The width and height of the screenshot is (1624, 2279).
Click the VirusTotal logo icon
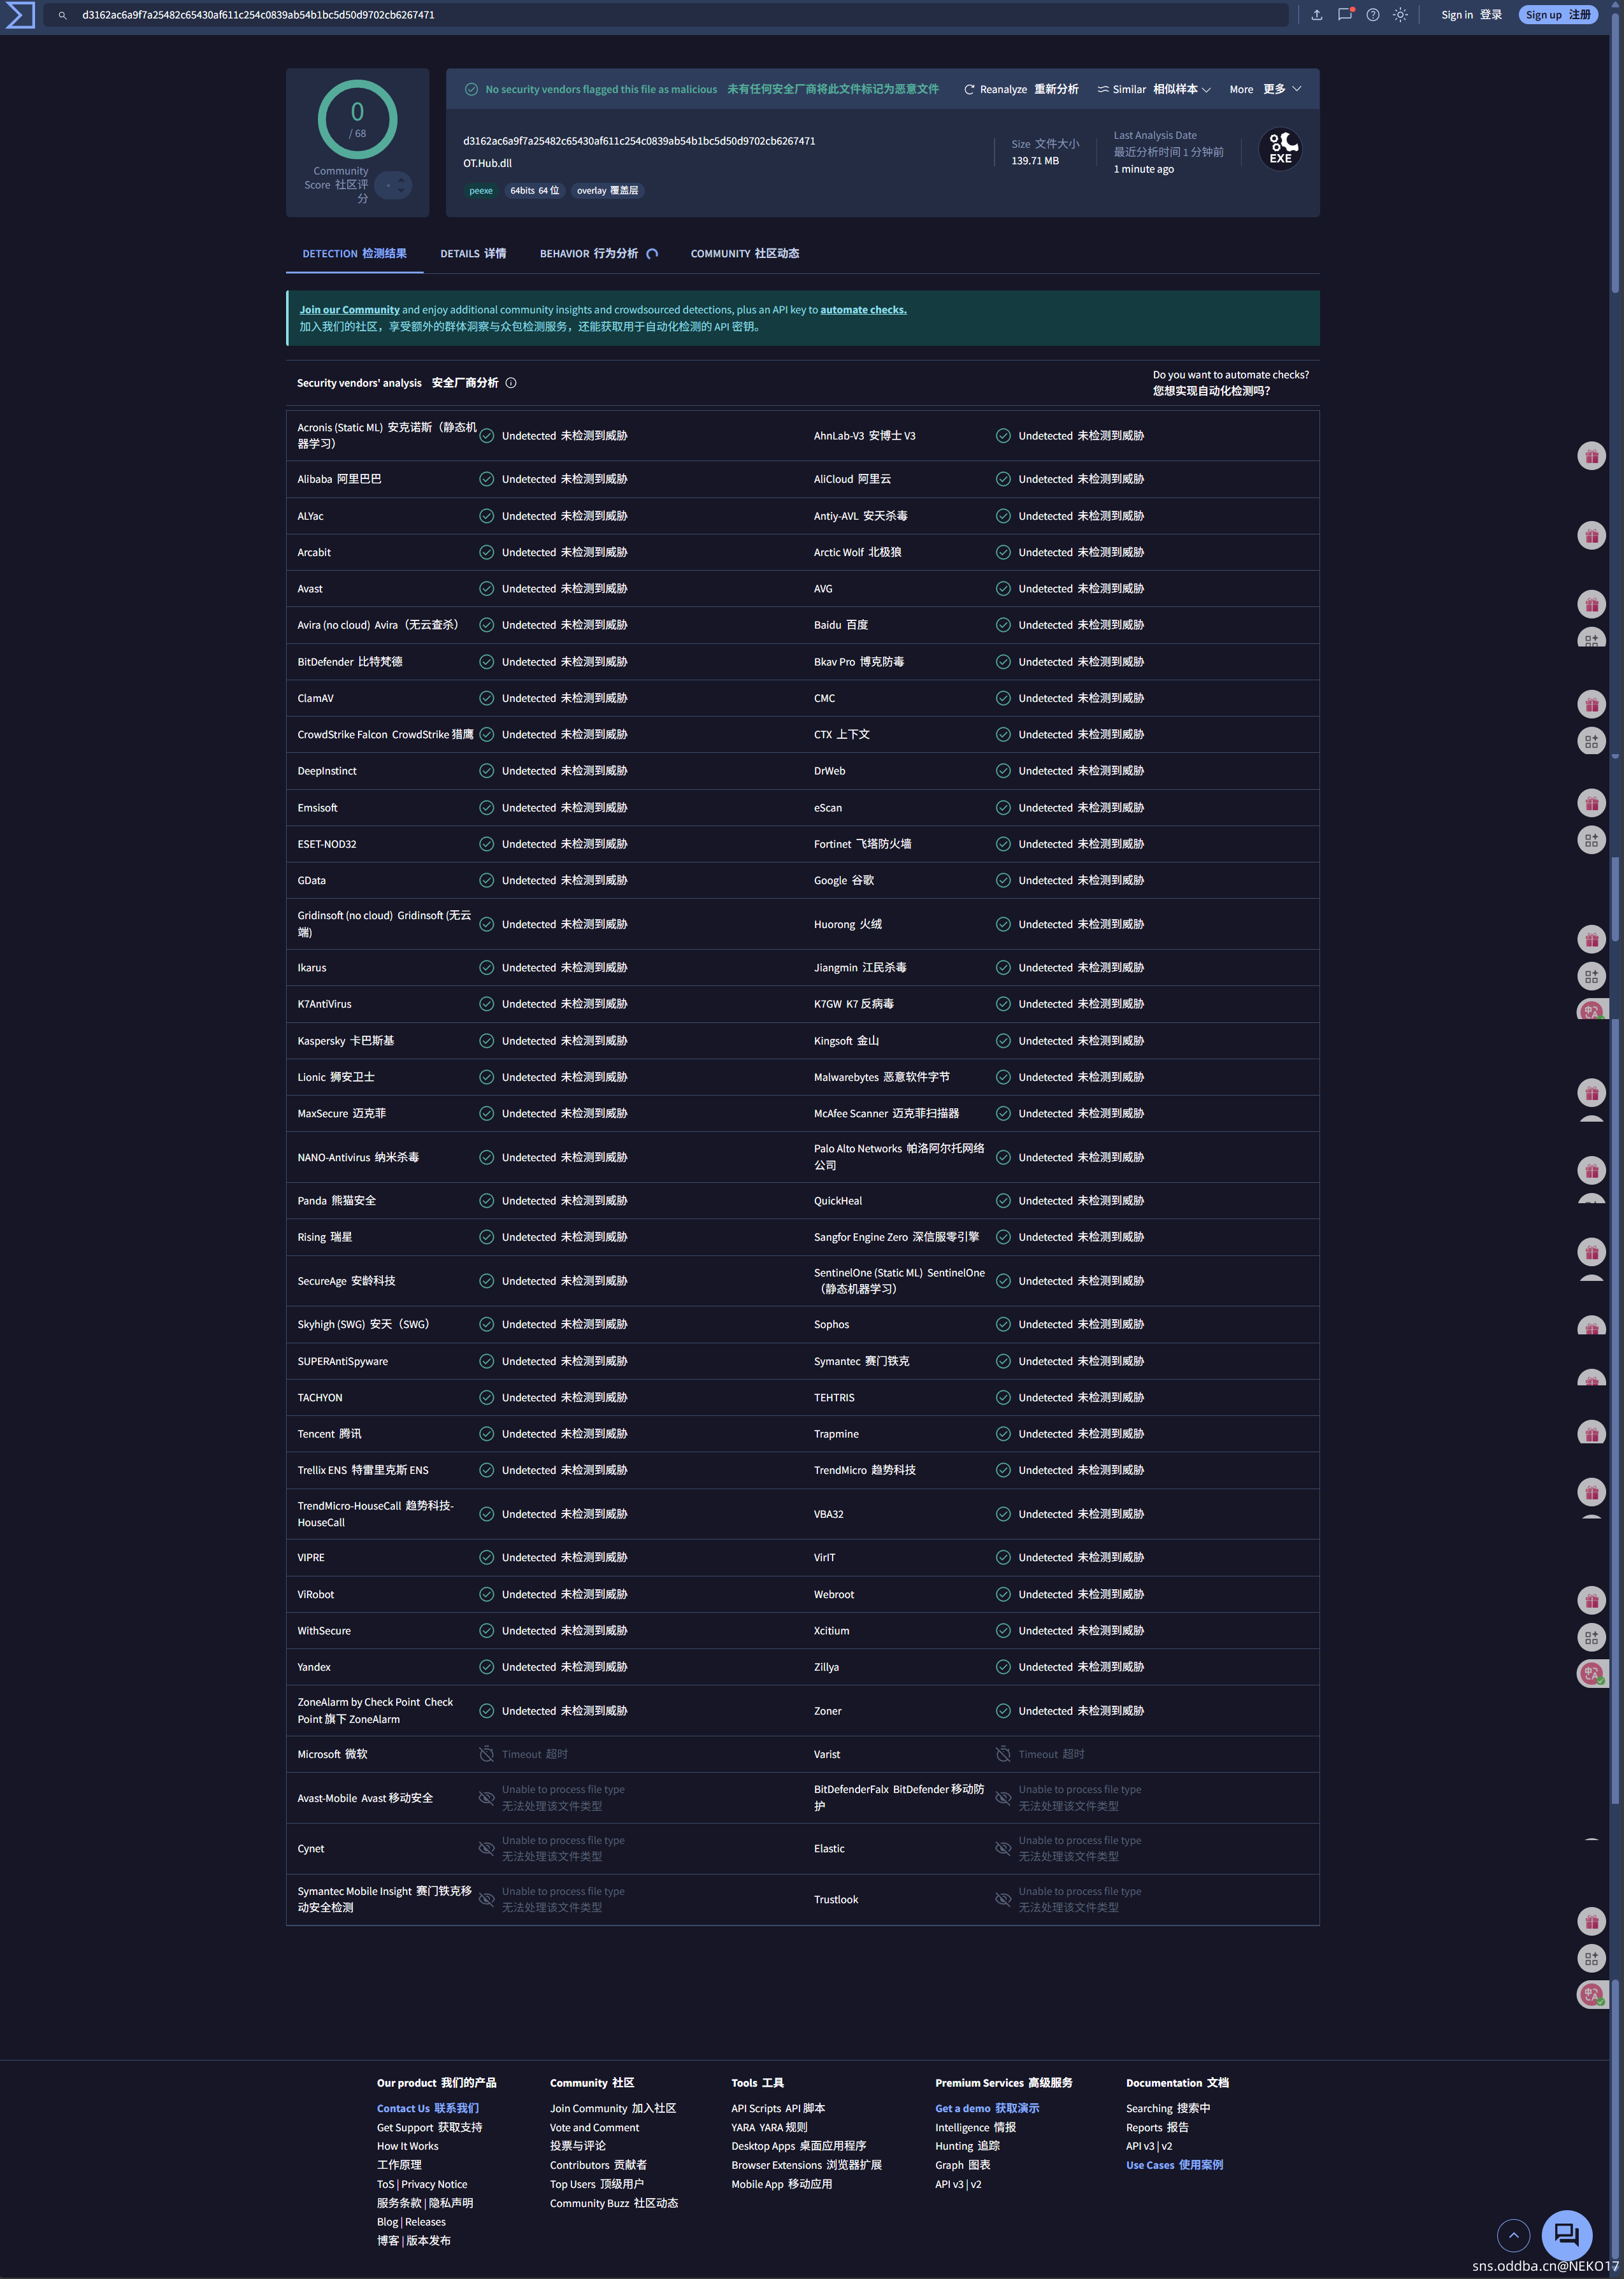pyautogui.click(x=20, y=15)
